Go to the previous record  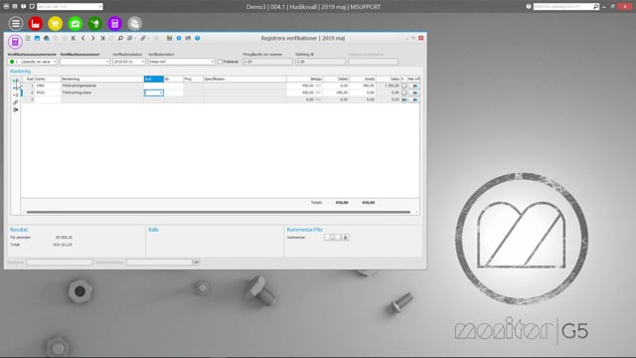(x=83, y=38)
